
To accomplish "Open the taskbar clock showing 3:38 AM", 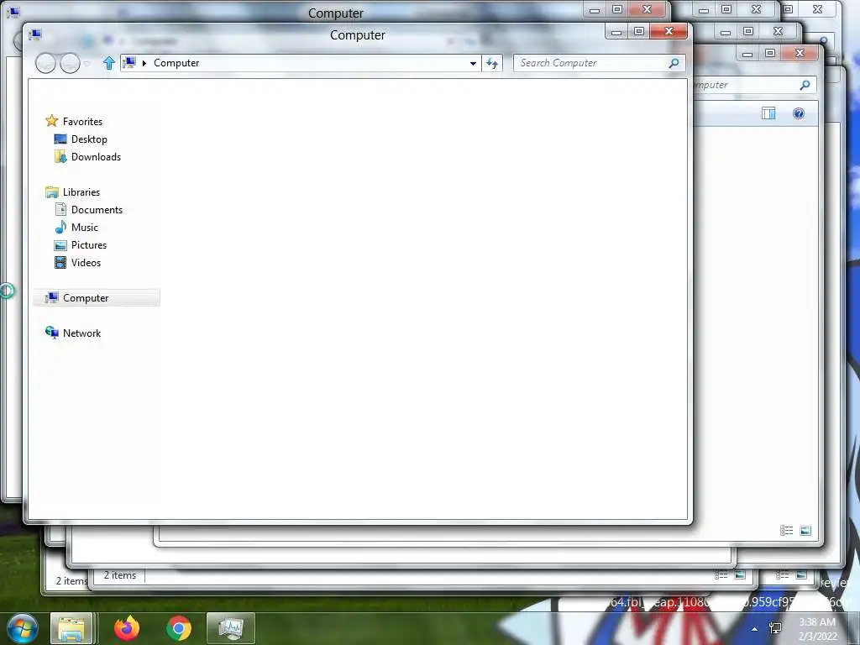I will pyautogui.click(x=817, y=629).
